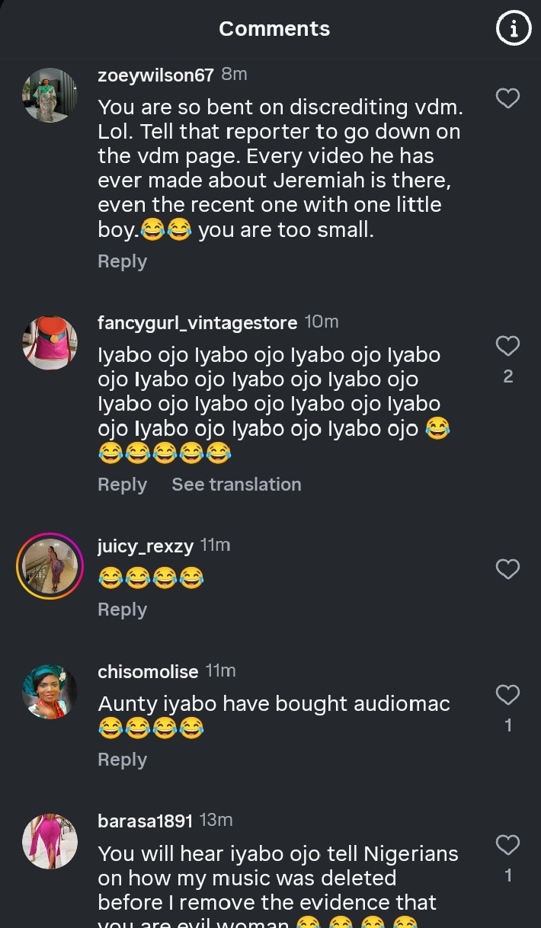Open fancygurl_vintagestore's profile picture
The height and width of the screenshot is (928, 541).
click(50, 344)
